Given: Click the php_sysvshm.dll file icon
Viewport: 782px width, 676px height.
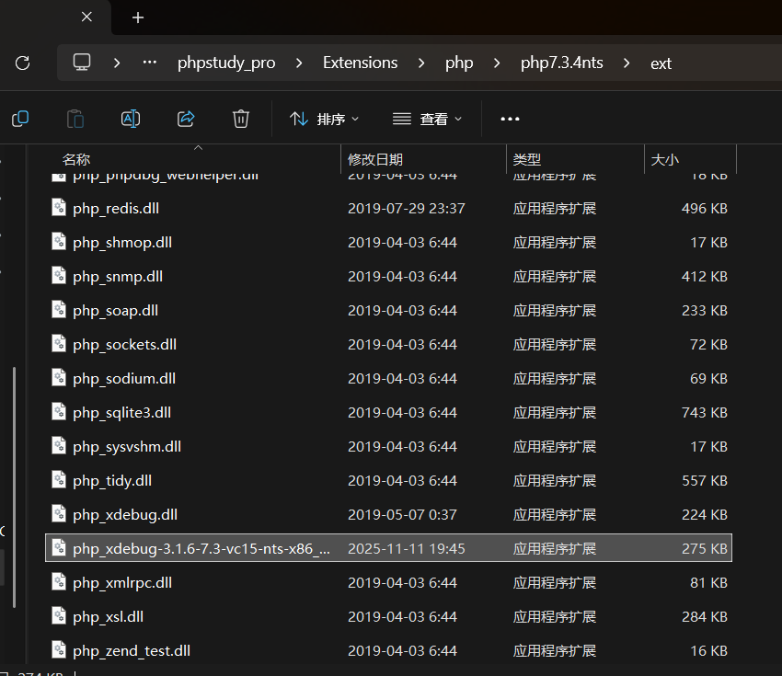Looking at the screenshot, I should point(59,446).
